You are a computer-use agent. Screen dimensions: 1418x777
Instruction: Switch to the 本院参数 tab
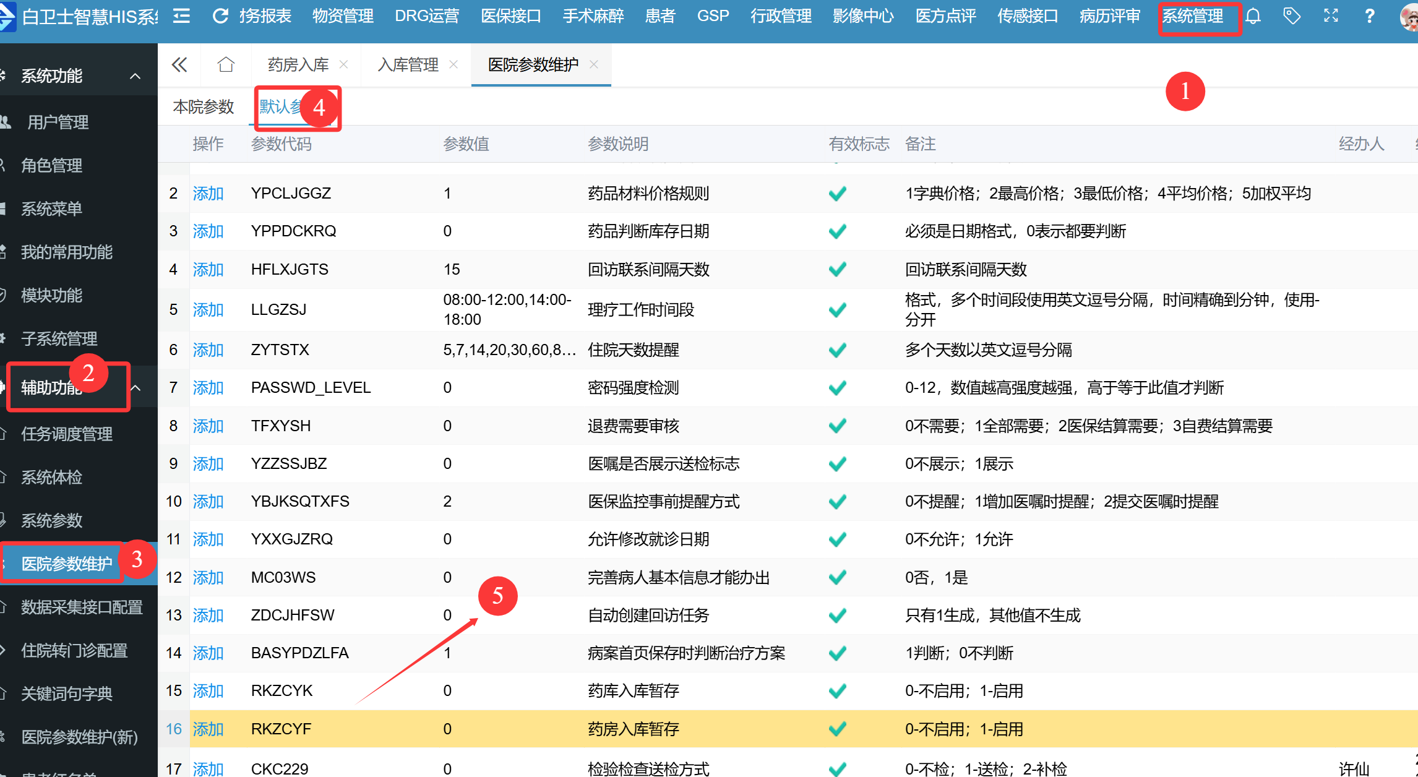[204, 107]
